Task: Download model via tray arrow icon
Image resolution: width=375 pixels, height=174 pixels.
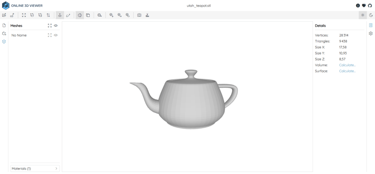Action: click(147, 15)
